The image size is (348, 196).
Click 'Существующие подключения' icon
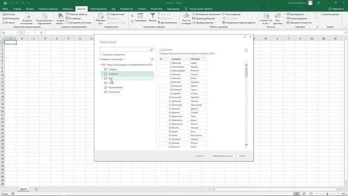(45, 19)
